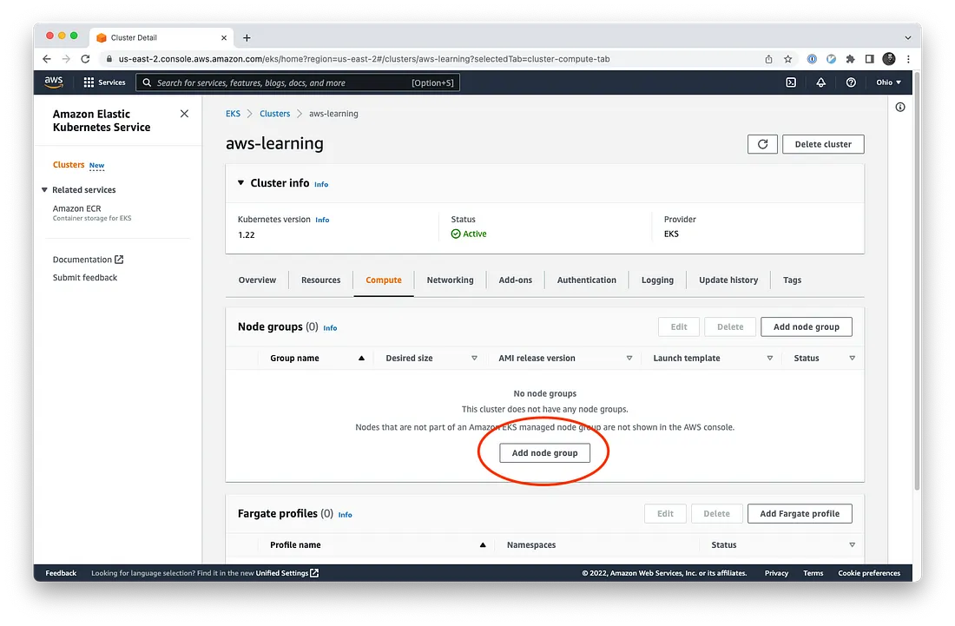Click the AWS logo home icon
This screenshot has width=955, height=626.
(x=54, y=82)
